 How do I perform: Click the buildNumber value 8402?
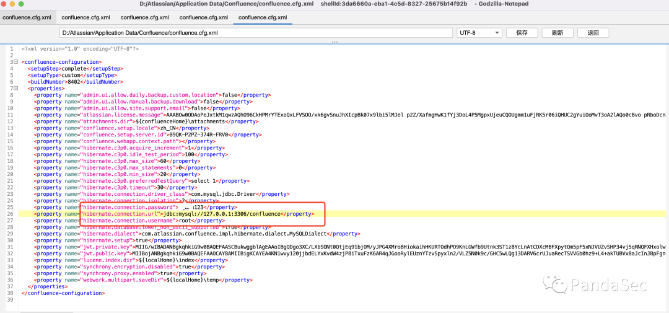[x=74, y=82]
